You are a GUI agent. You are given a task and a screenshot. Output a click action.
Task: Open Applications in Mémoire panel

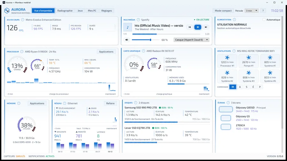click(37, 103)
